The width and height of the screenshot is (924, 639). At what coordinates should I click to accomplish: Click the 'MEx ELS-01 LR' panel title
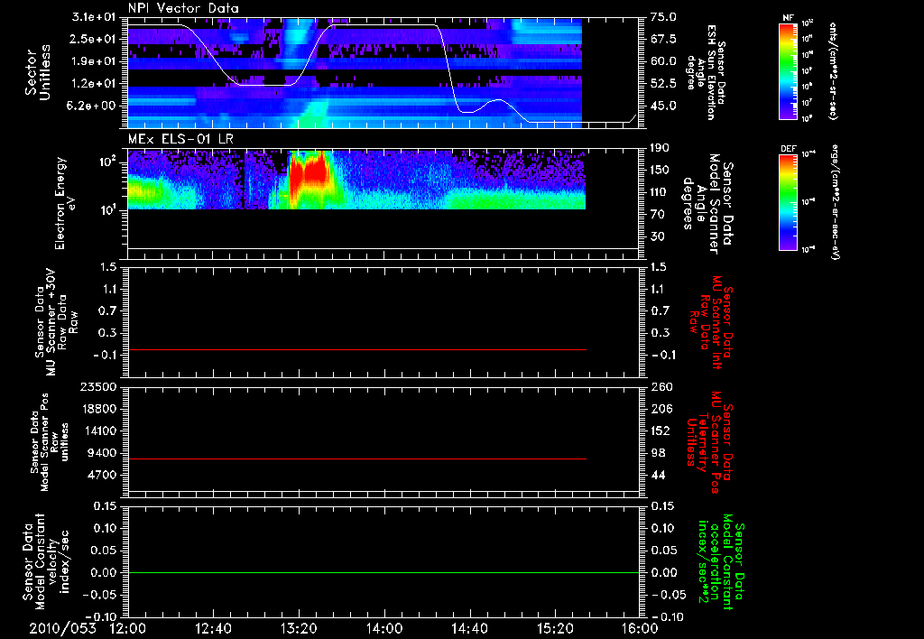(x=180, y=139)
